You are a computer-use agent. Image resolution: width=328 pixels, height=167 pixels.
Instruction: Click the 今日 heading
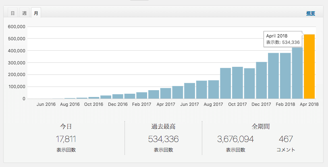[x=66, y=126]
